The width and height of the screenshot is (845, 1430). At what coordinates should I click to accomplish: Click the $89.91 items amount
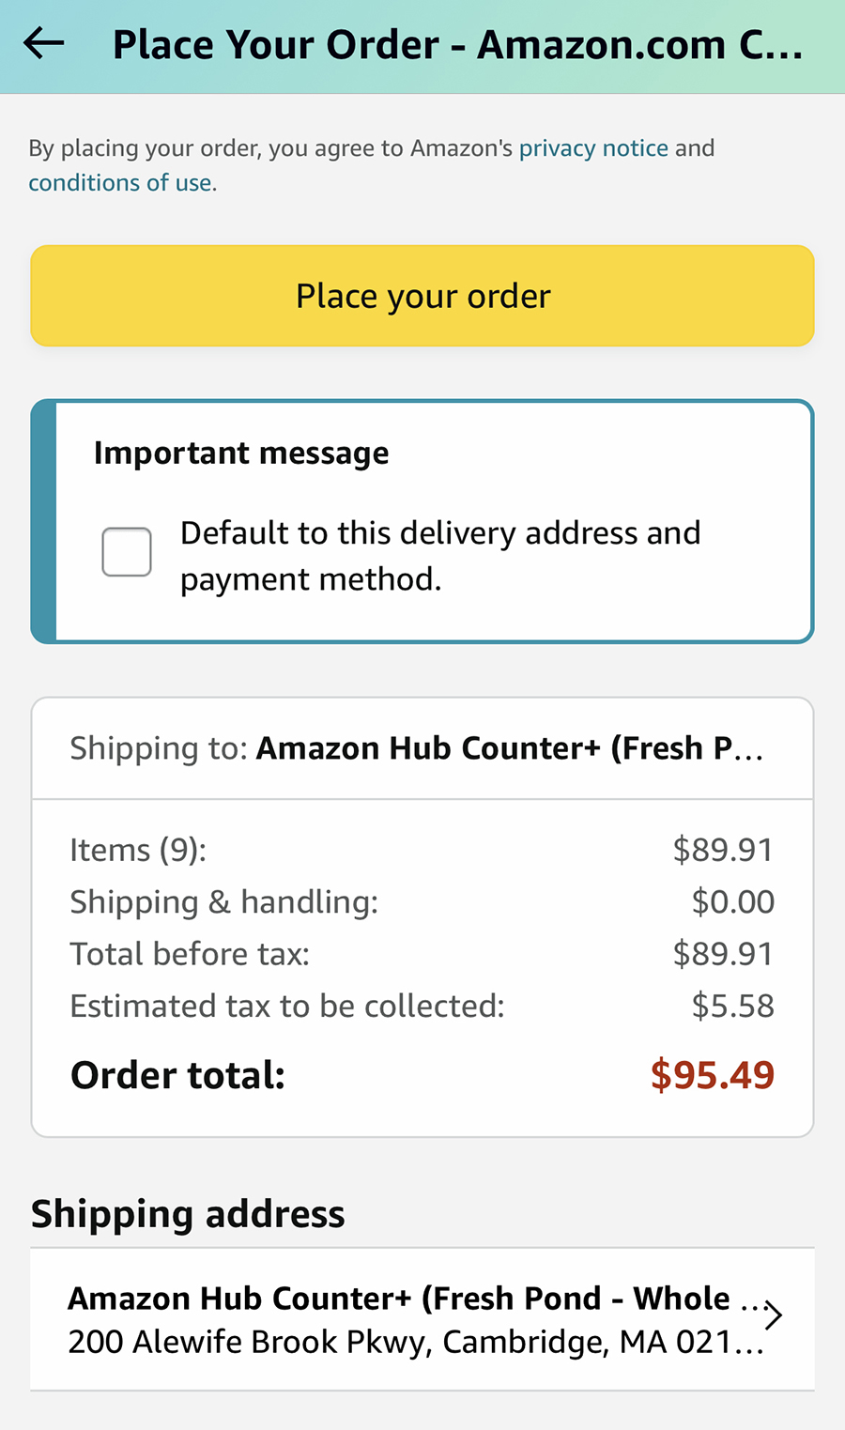point(723,850)
